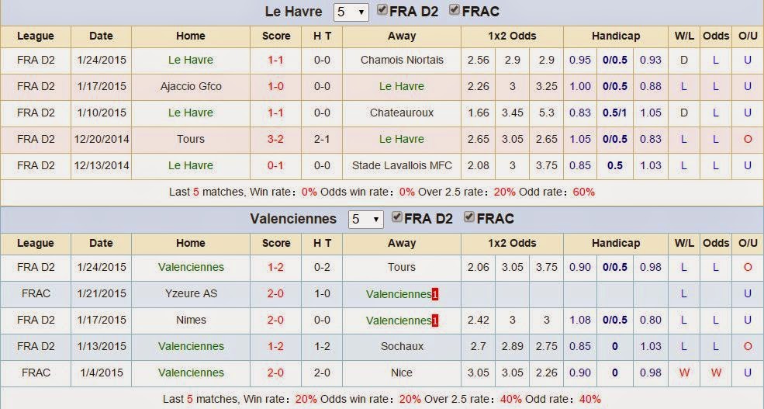Open Sochaux team link in Valenciennes table
Image resolution: width=764 pixels, height=409 pixels.
pos(402,346)
